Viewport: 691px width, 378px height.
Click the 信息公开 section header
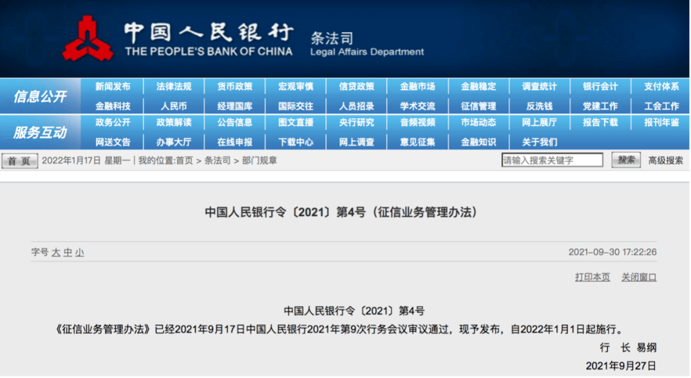tap(40, 96)
